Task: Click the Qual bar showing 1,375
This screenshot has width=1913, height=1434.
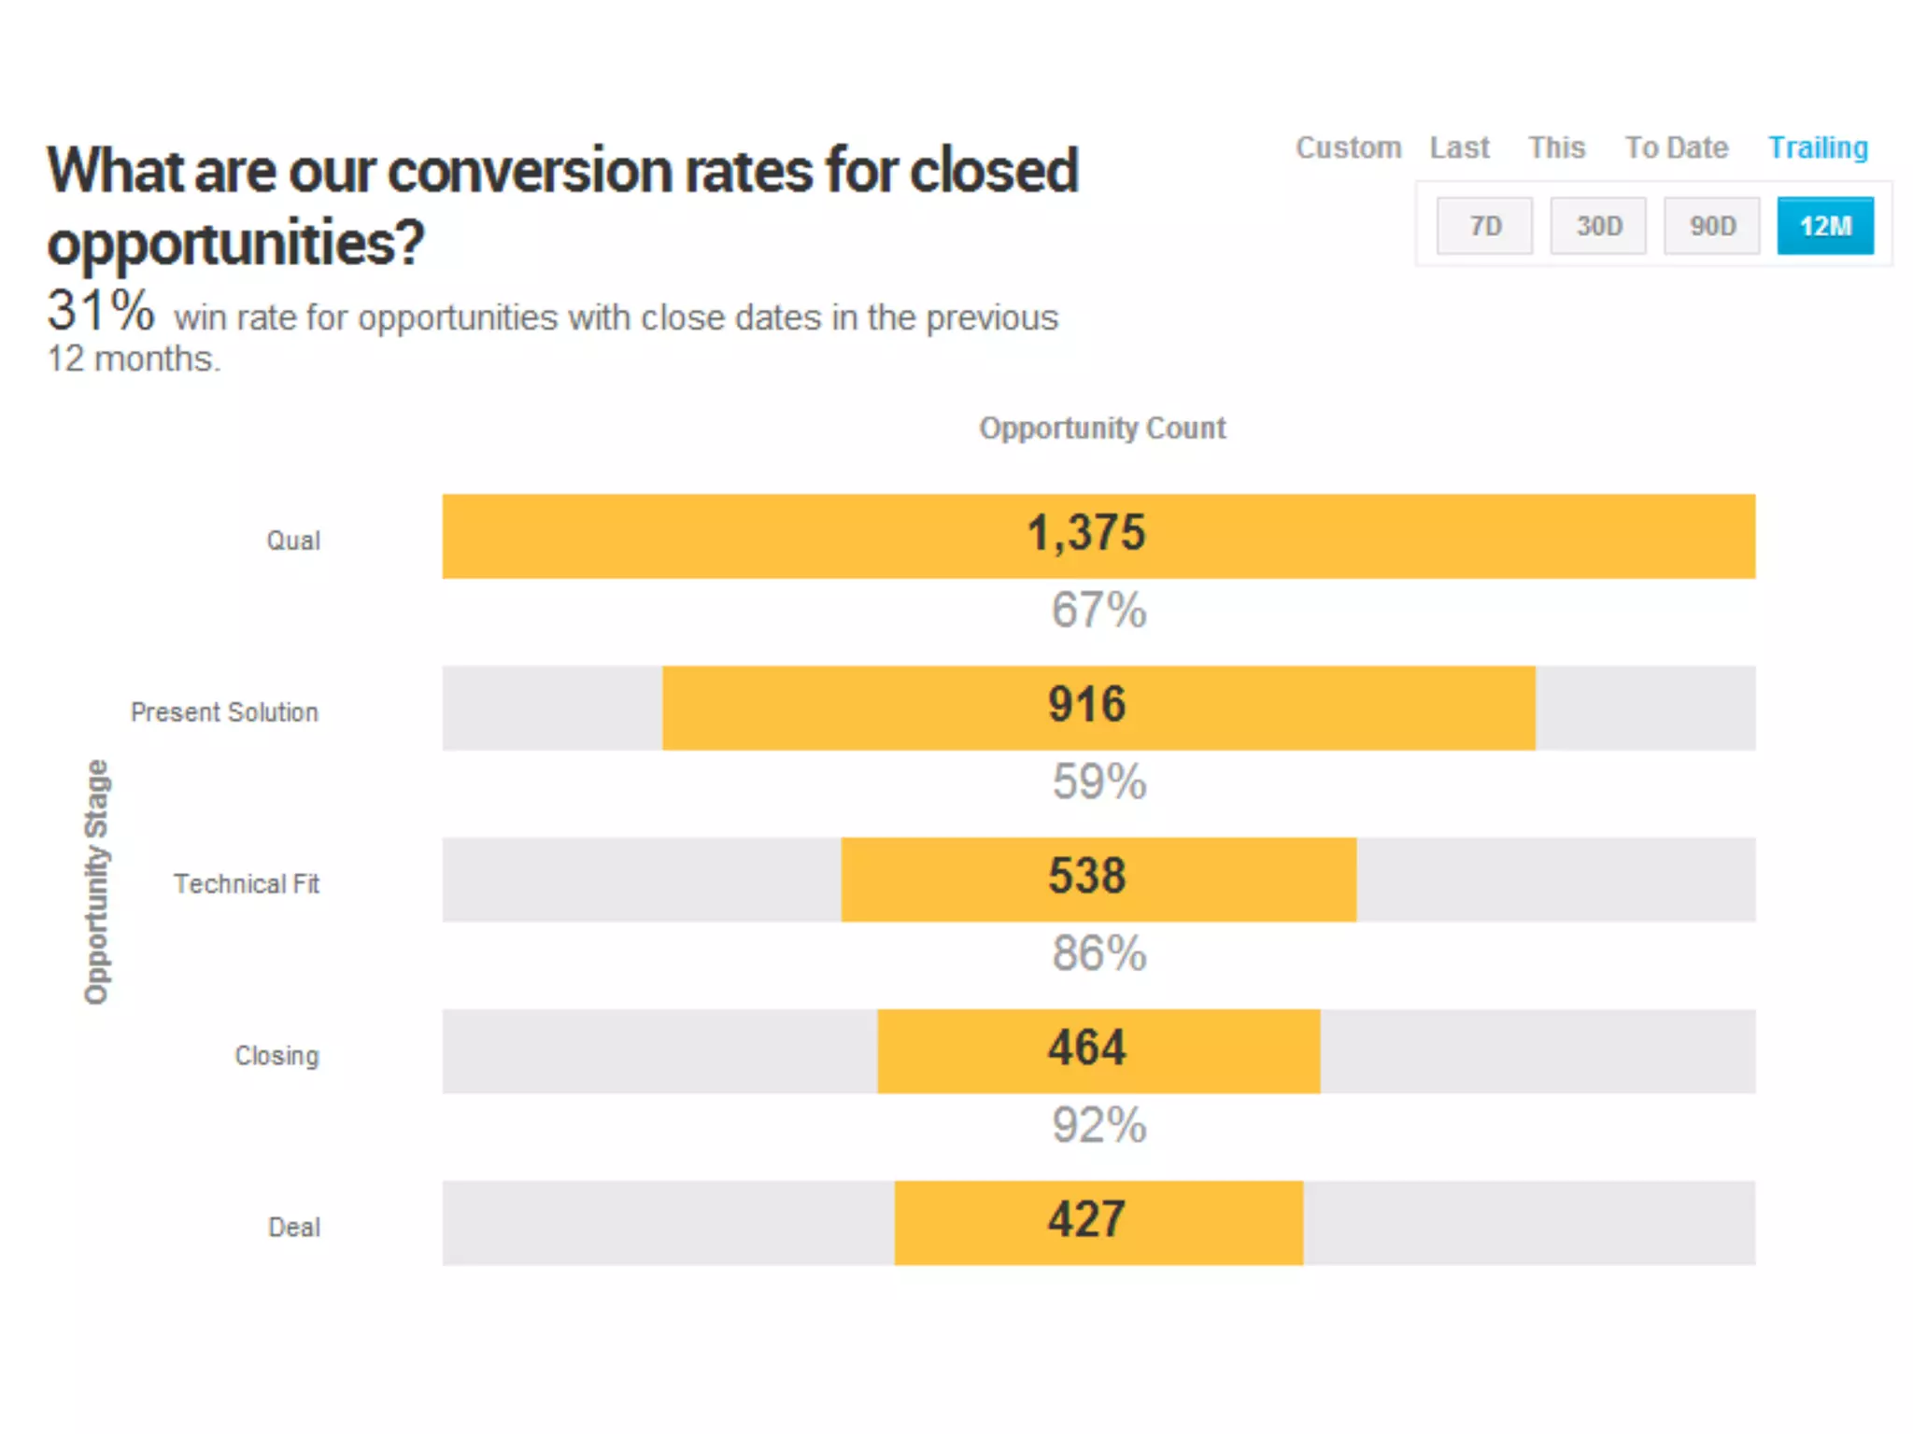Action: pyautogui.click(x=1098, y=536)
